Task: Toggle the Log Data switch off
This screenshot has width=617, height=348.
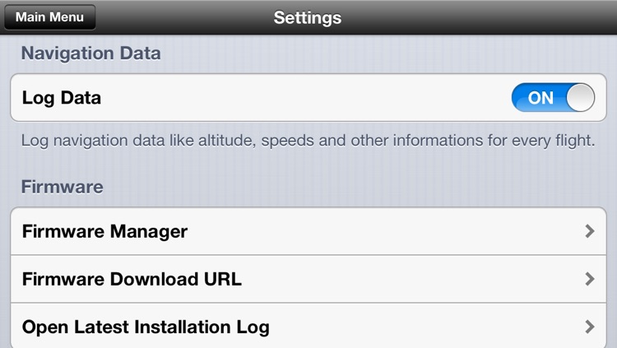Action: pos(553,98)
